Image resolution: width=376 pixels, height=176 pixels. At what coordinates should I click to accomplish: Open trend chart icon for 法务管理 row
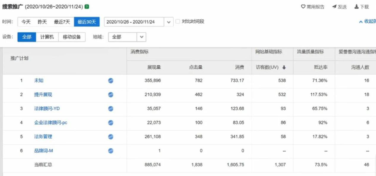click(111, 137)
